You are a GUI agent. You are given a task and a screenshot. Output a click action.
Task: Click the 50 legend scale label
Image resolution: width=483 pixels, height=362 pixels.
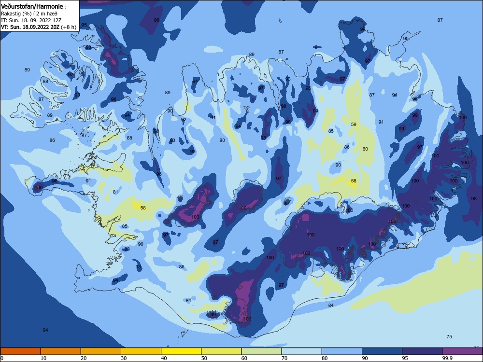(204, 358)
